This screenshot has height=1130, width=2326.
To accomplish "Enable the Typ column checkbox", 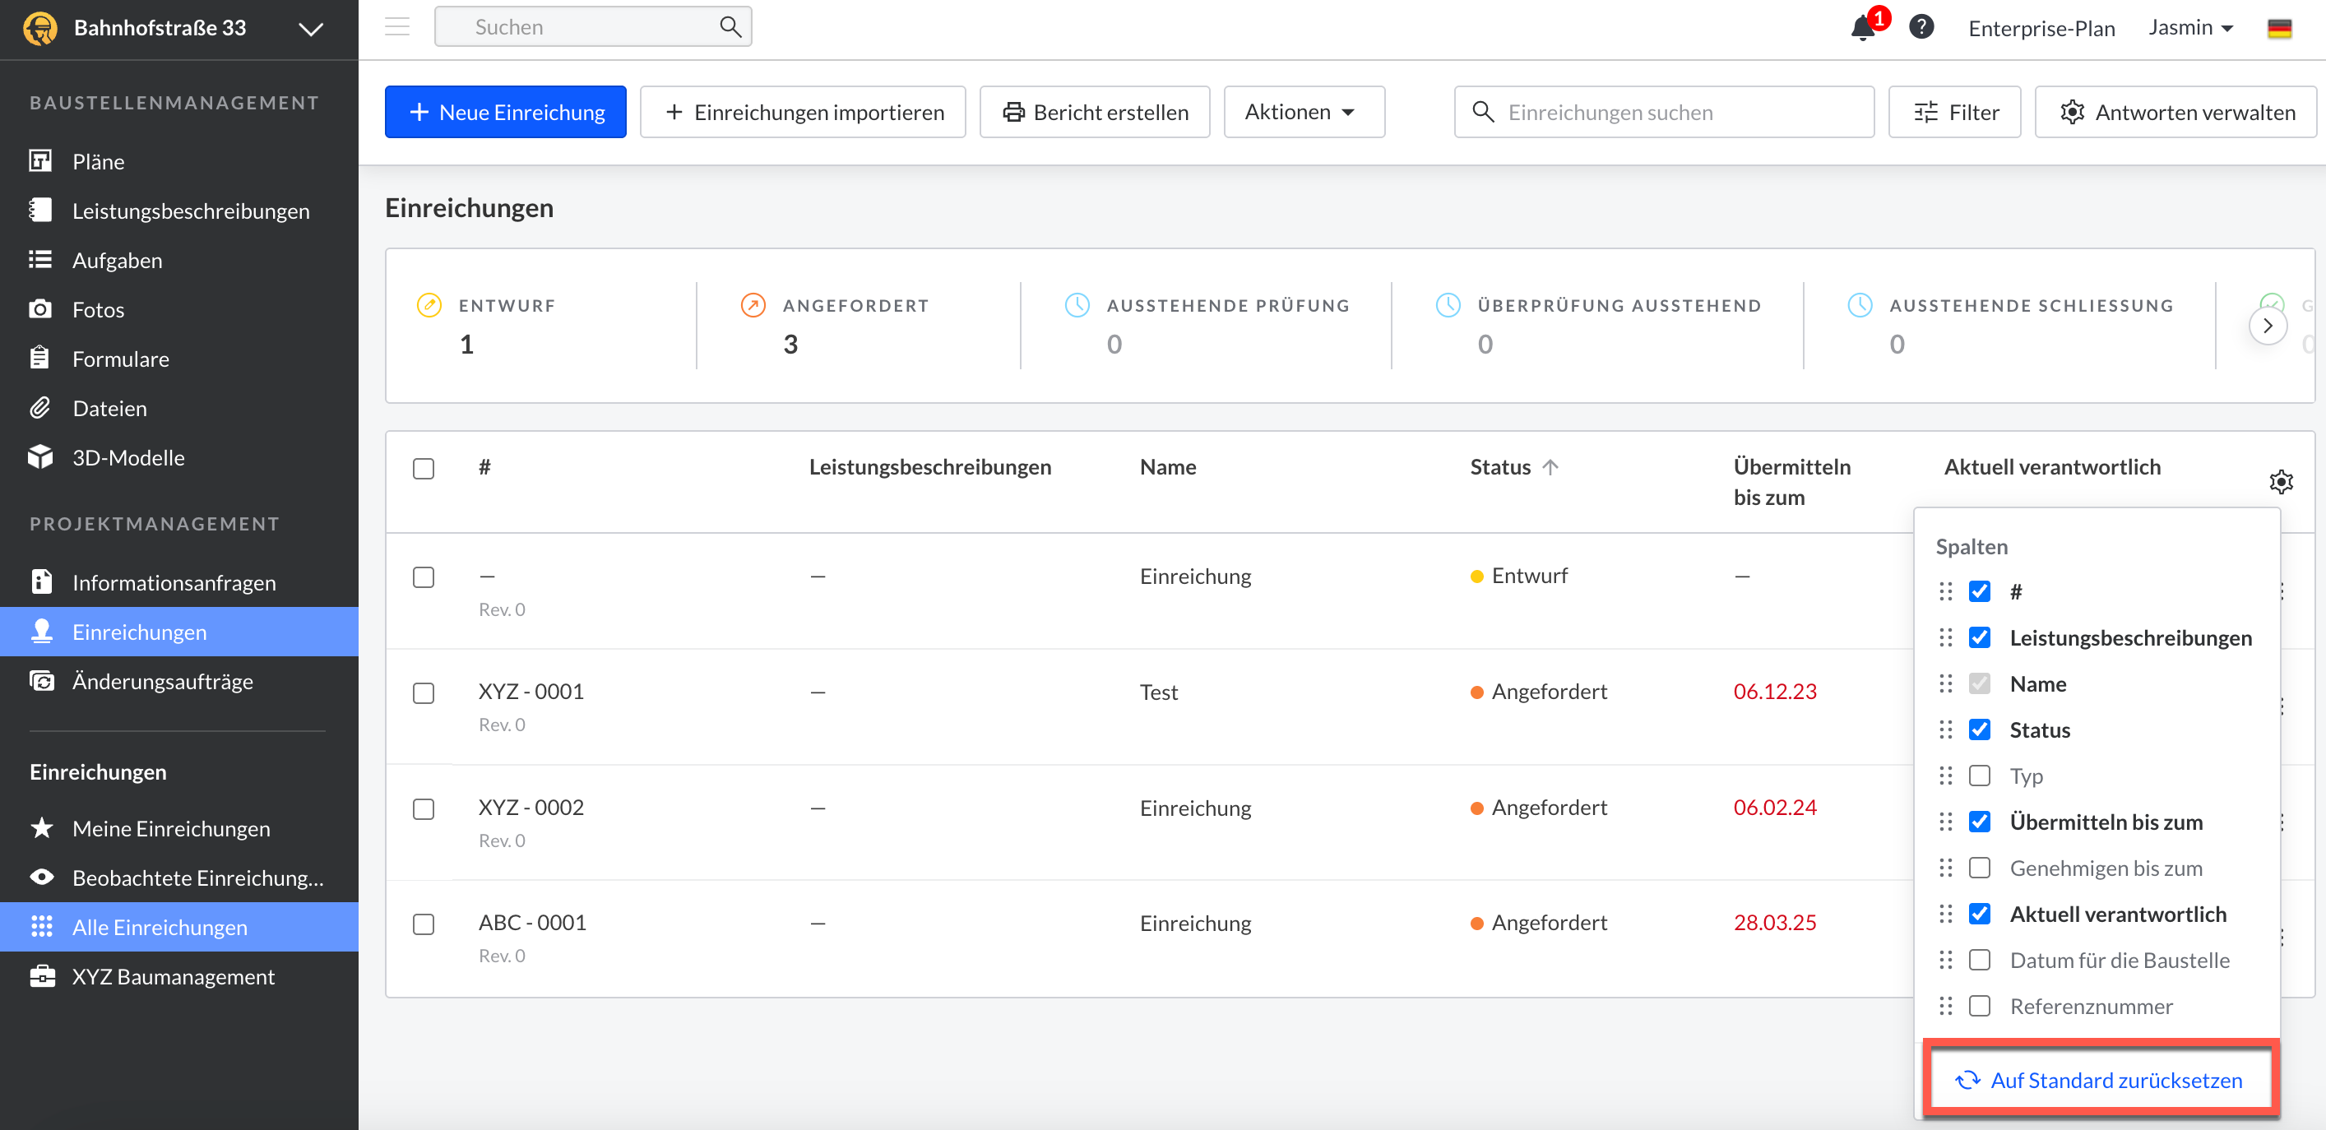I will pyautogui.click(x=1979, y=776).
